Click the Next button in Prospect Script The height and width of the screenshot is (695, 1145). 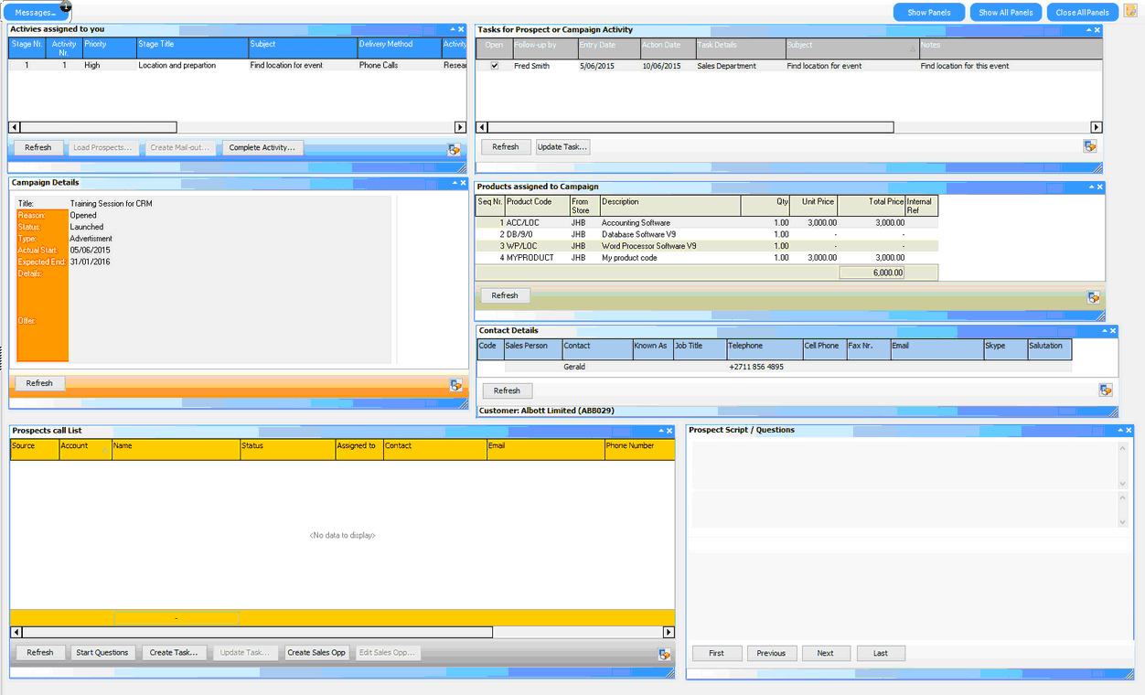click(x=825, y=653)
